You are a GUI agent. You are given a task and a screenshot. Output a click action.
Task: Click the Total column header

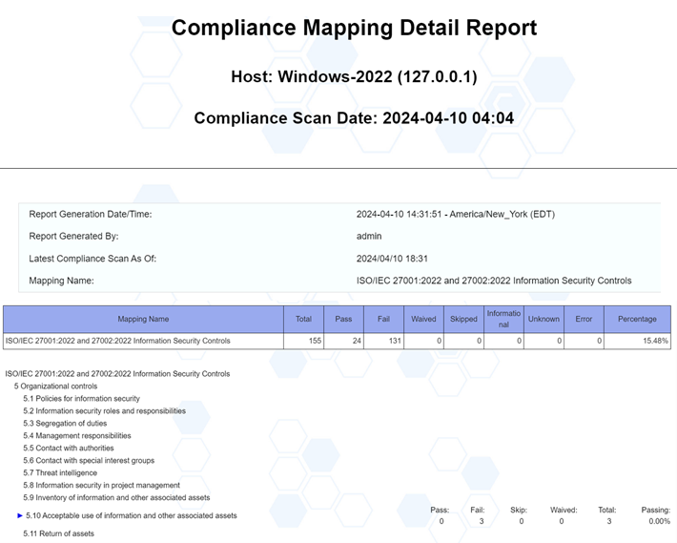coord(303,320)
